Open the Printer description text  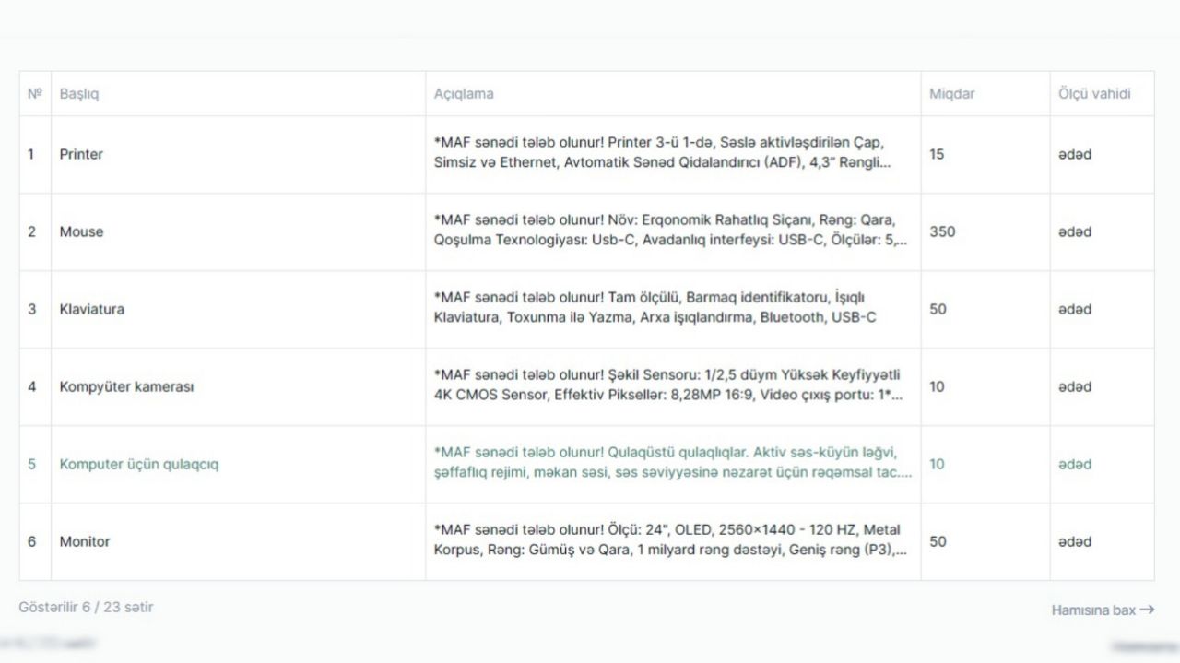coord(664,154)
